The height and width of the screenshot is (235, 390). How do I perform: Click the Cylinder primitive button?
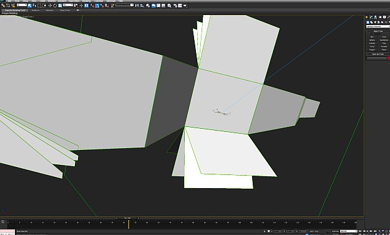pos(372,43)
